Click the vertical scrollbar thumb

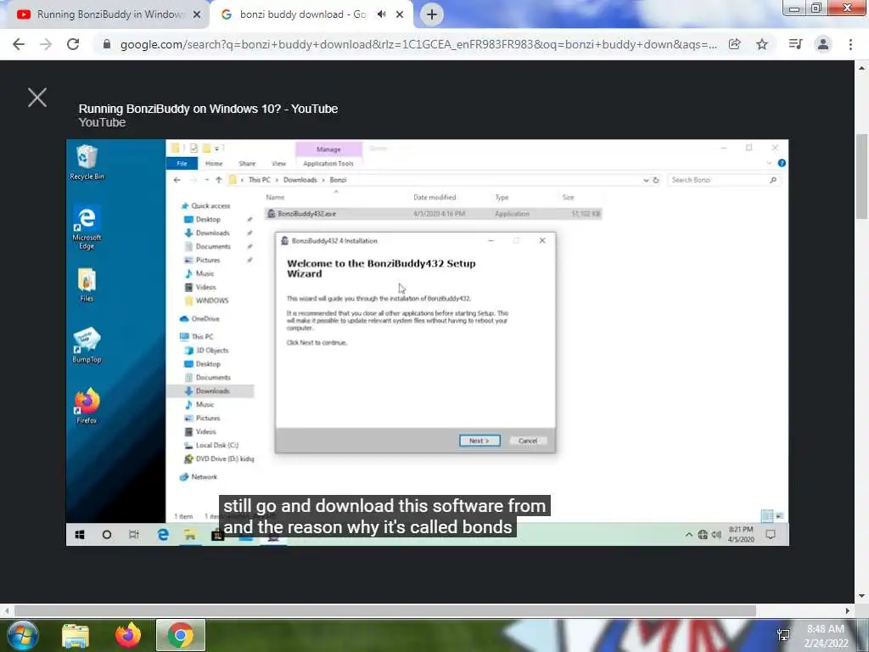tap(861, 177)
